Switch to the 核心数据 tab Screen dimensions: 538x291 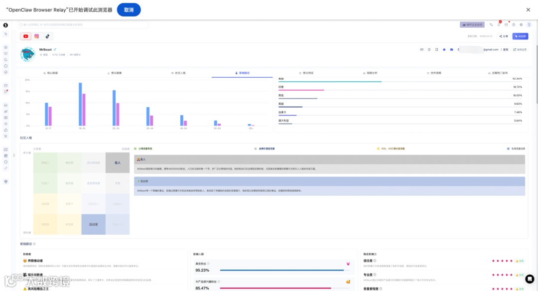(50, 73)
